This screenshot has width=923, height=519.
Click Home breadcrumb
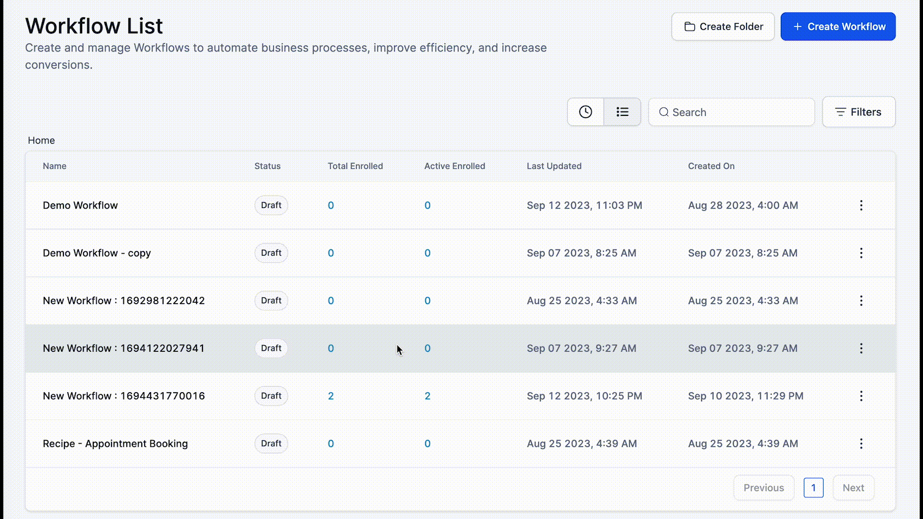tap(41, 140)
